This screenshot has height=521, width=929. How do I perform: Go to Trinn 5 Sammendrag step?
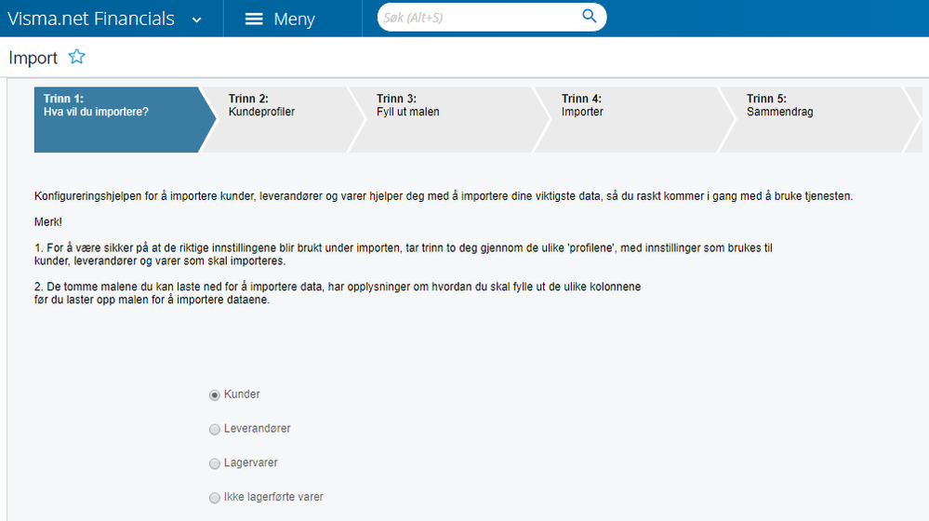tap(820, 120)
